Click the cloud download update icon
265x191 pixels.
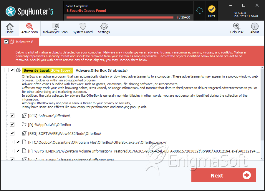(x=200, y=11)
